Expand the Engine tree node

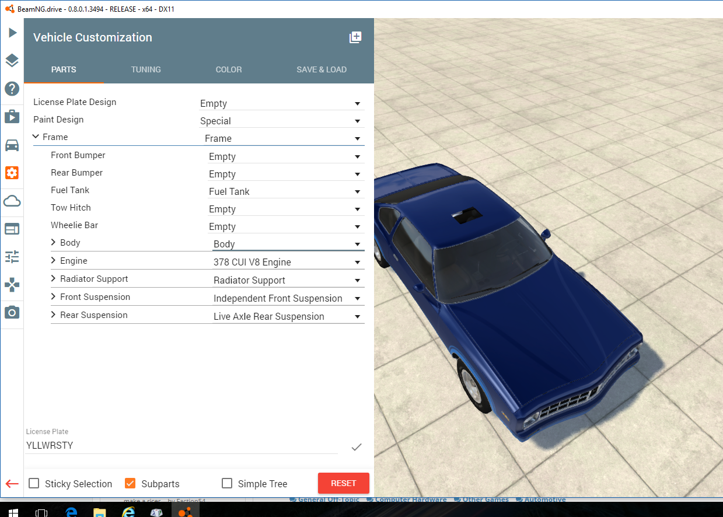coord(54,260)
